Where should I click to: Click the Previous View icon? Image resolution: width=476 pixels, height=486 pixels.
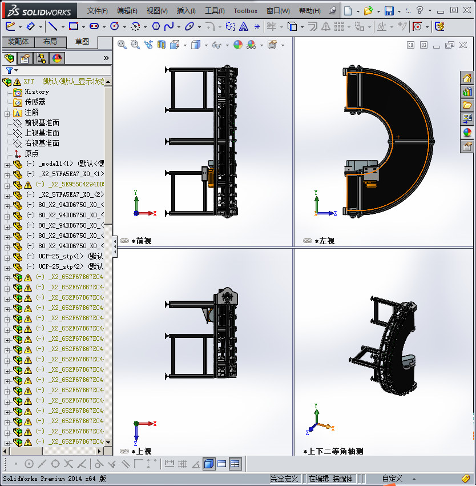[148, 45]
